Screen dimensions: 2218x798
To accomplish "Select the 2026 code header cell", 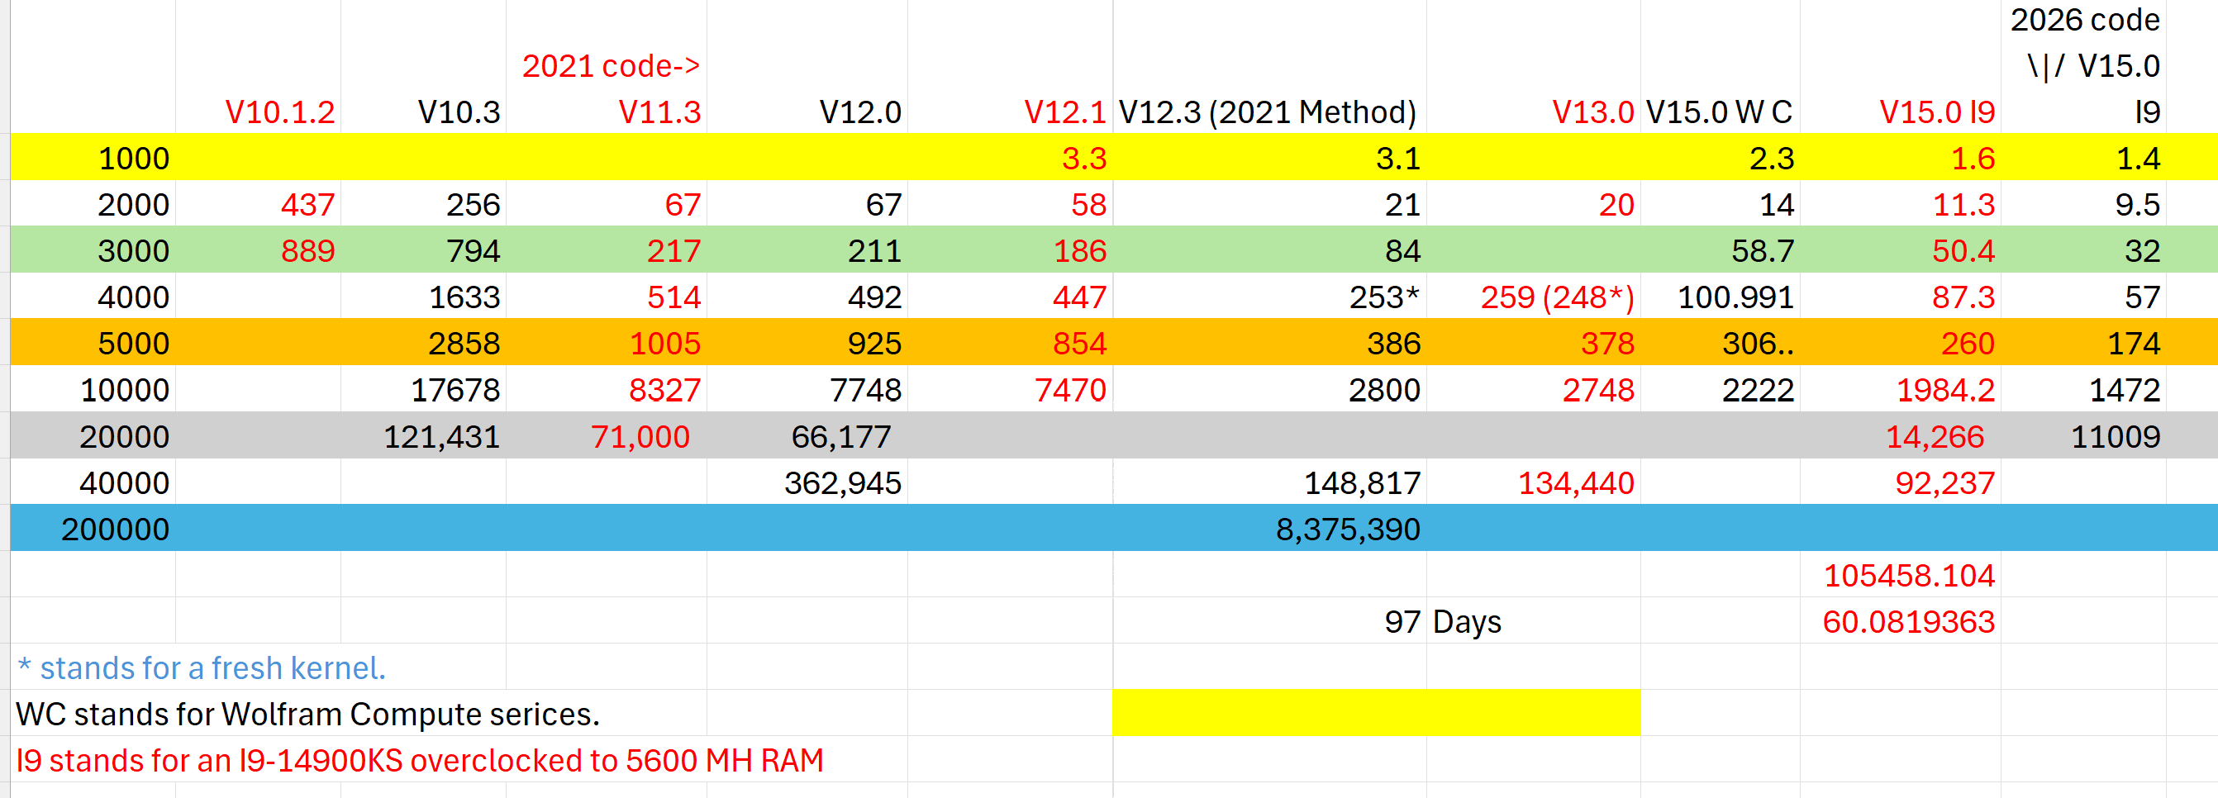I will (2082, 20).
